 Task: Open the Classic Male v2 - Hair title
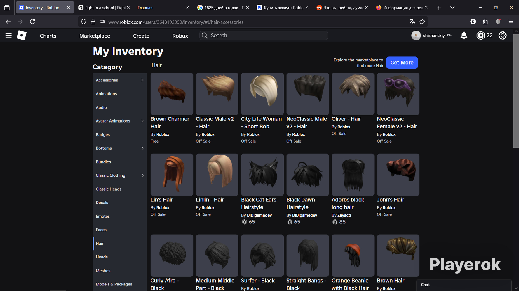[215, 123]
